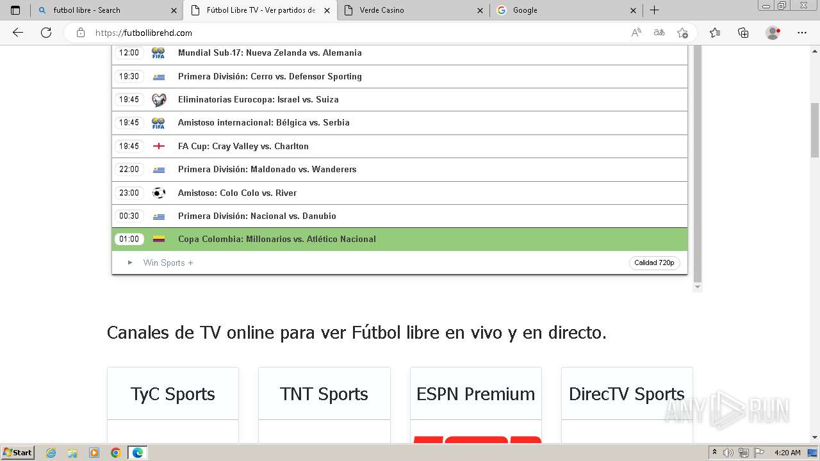Refresh the current page
The image size is (820, 461).
pos(46,33)
